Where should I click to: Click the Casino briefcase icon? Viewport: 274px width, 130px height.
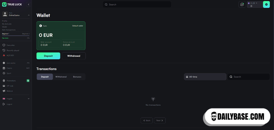(4, 68)
